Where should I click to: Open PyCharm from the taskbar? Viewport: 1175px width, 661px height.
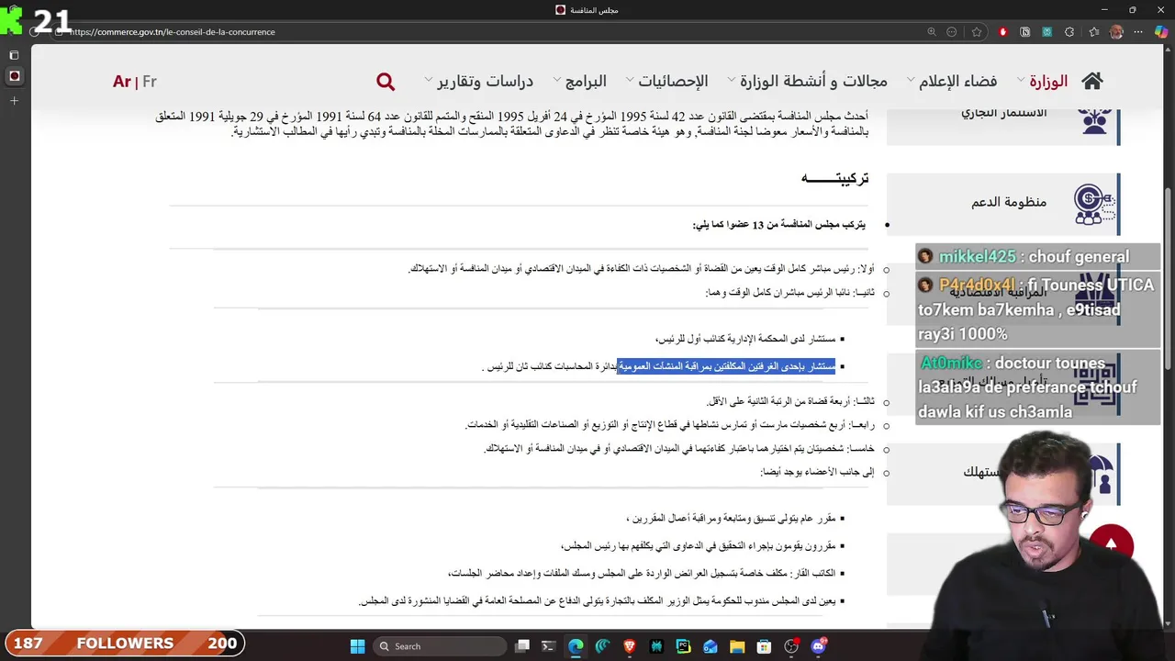[x=683, y=646]
